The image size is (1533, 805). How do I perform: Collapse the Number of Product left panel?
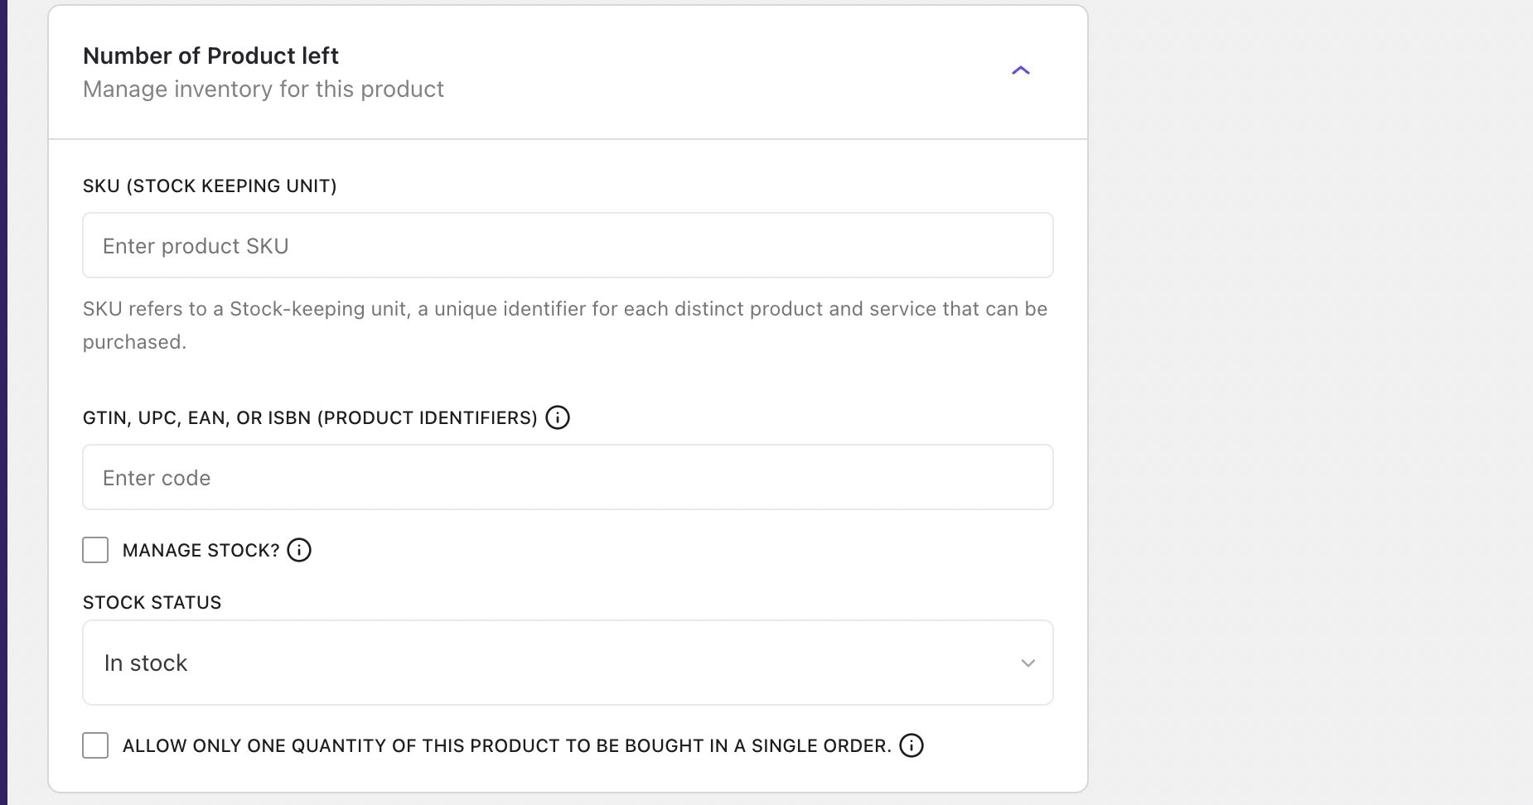tap(1020, 71)
